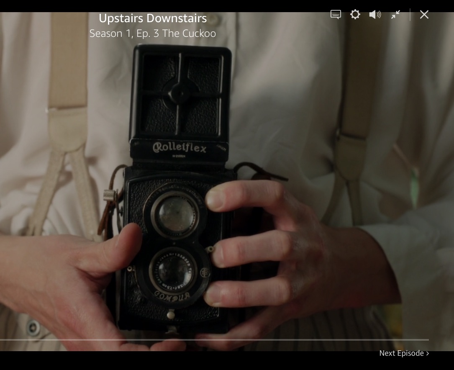Open the subtitles and captions menu
This screenshot has width=454, height=370.
(x=336, y=15)
